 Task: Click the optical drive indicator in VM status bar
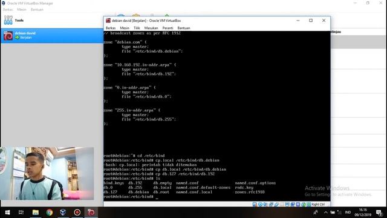click(261, 205)
